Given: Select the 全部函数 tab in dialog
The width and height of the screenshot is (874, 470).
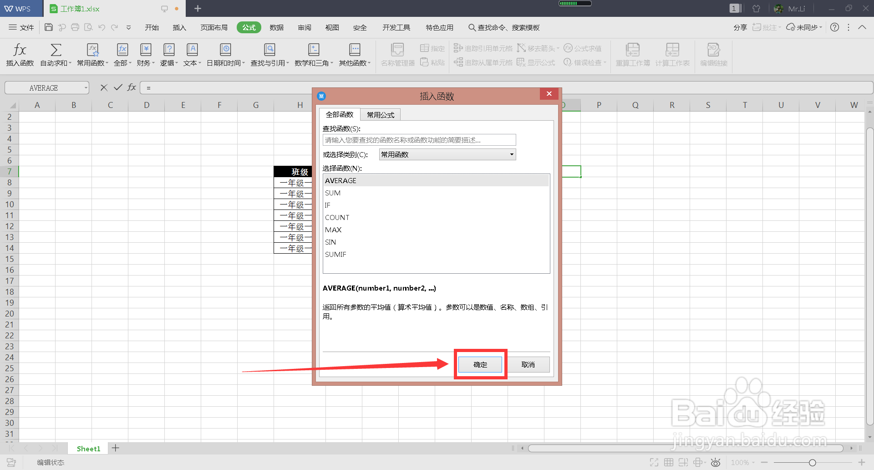Looking at the screenshot, I should (x=340, y=114).
